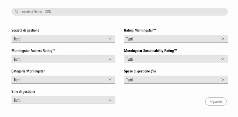Click the Stile di gestione label
This screenshot has height=117, width=238.
pyautogui.click(x=23, y=92)
